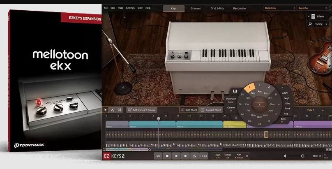
Task: Select the scissors cut tool
Action: (120, 110)
